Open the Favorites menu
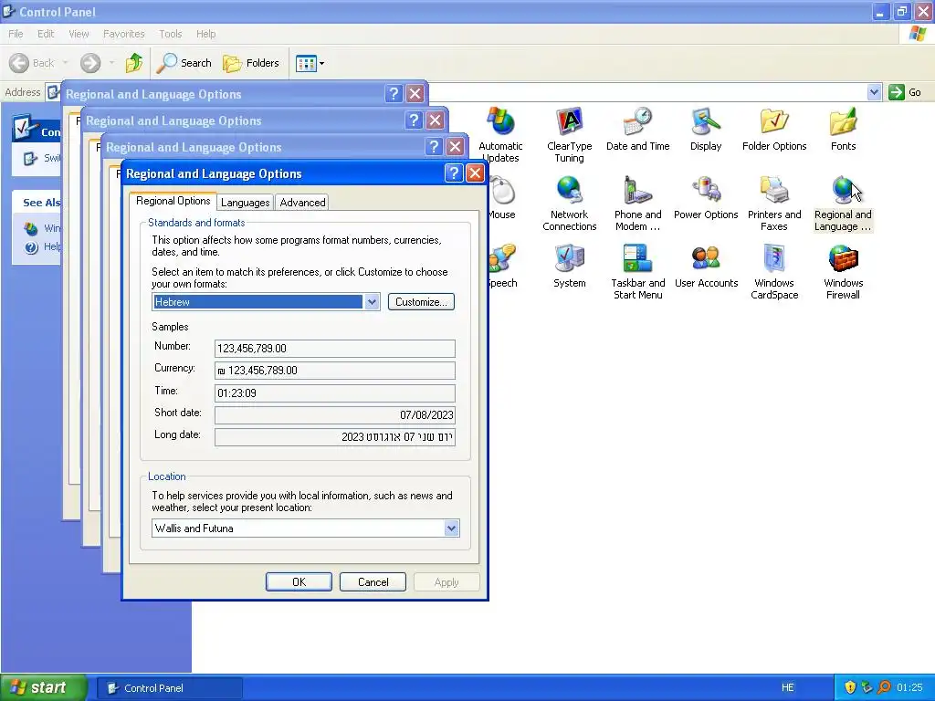Image resolution: width=935 pixels, height=701 pixels. pyautogui.click(x=123, y=34)
